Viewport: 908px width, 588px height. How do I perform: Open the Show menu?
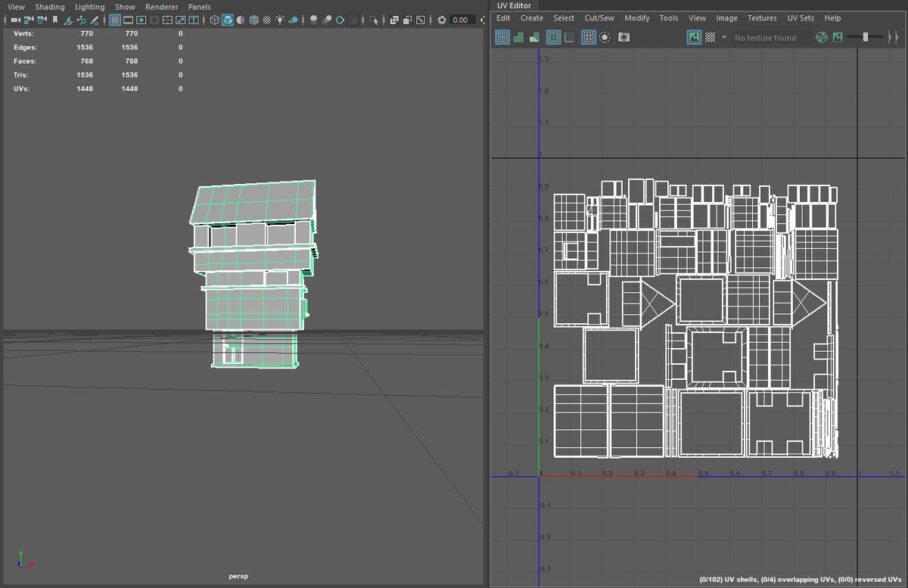tap(125, 7)
